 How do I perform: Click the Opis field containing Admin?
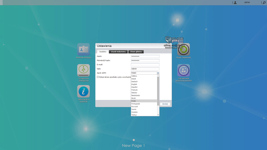coord(145,69)
